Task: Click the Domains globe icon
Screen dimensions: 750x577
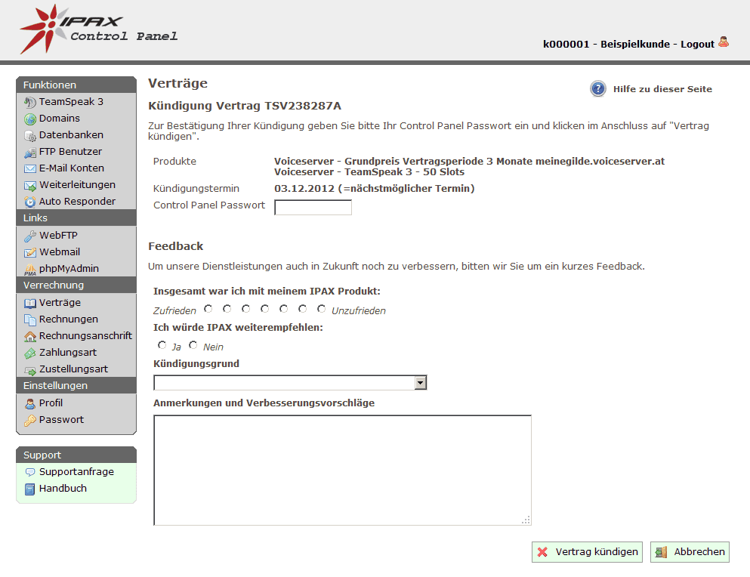Action: click(x=30, y=119)
